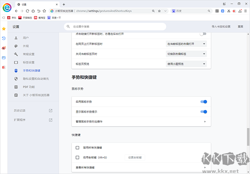Toggle 总是在后台打开 new tab switch
Viewport: 250px width, 174px height.
pyautogui.click(x=203, y=34)
